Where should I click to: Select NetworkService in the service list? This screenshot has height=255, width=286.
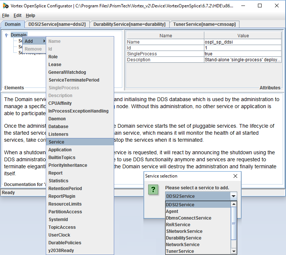(x=198, y=244)
